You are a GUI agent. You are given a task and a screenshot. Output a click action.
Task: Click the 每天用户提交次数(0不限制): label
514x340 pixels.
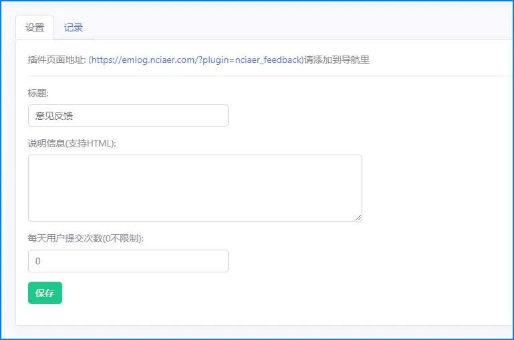click(86, 238)
